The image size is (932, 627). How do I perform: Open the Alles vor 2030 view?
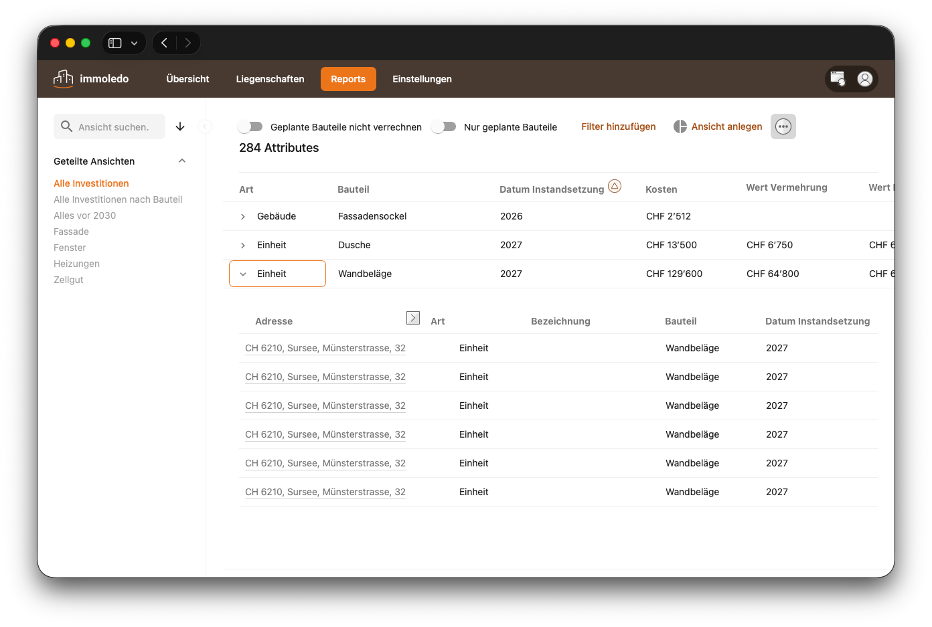pos(84,215)
